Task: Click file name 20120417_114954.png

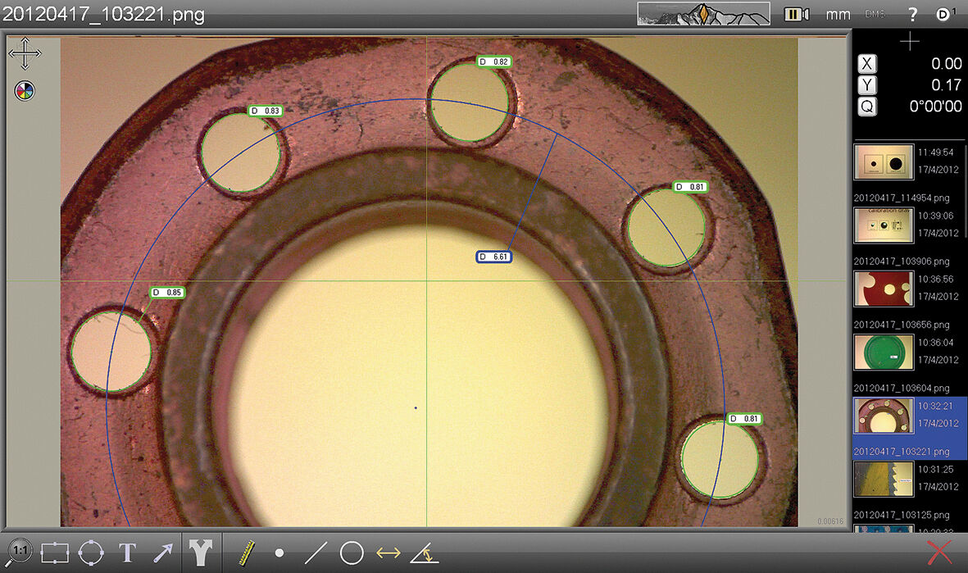Action: pyautogui.click(x=902, y=198)
